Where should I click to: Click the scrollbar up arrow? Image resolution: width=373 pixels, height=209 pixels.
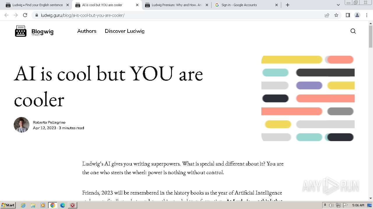click(x=371, y=23)
